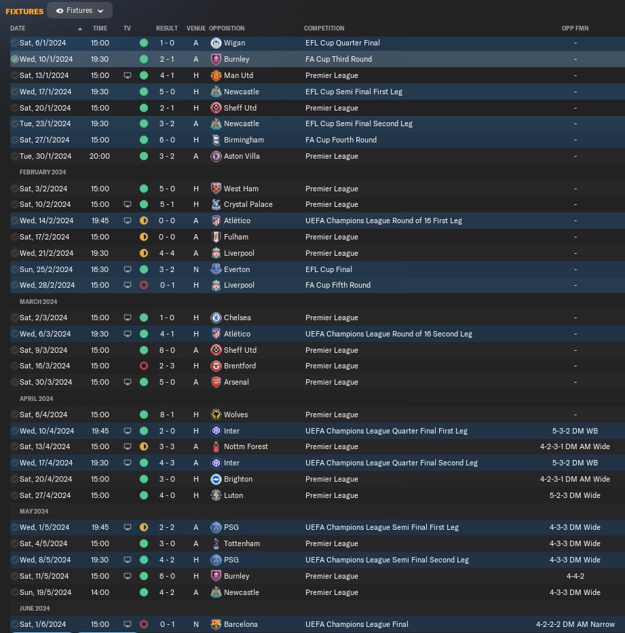Sort by the COMPETITION column header
625x633 pixels.
coord(324,28)
